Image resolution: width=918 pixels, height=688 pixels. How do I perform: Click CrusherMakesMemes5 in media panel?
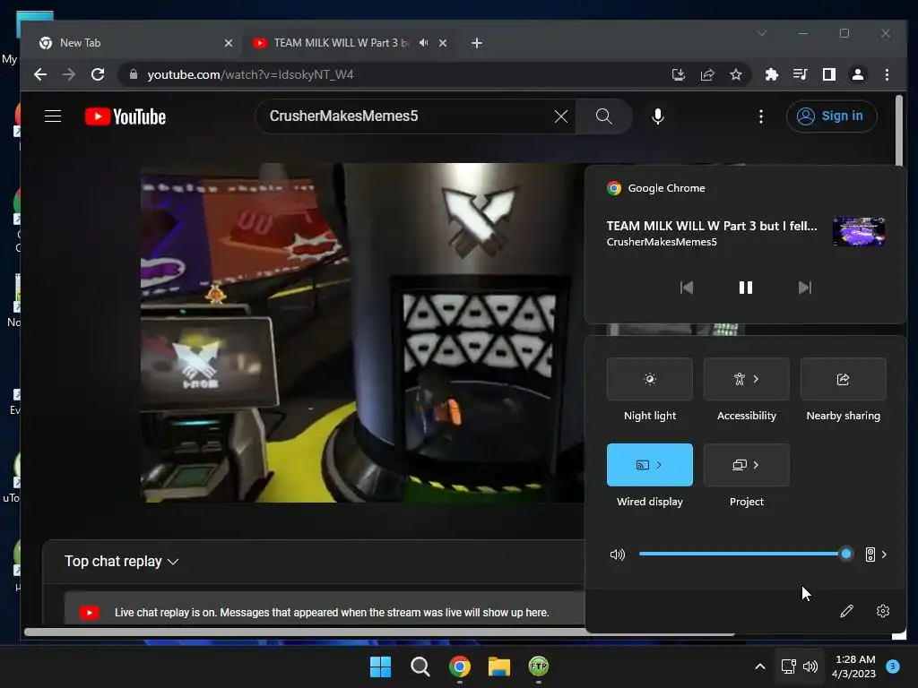662,242
